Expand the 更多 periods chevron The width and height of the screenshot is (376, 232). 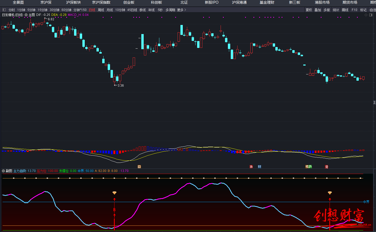tap(185, 10)
